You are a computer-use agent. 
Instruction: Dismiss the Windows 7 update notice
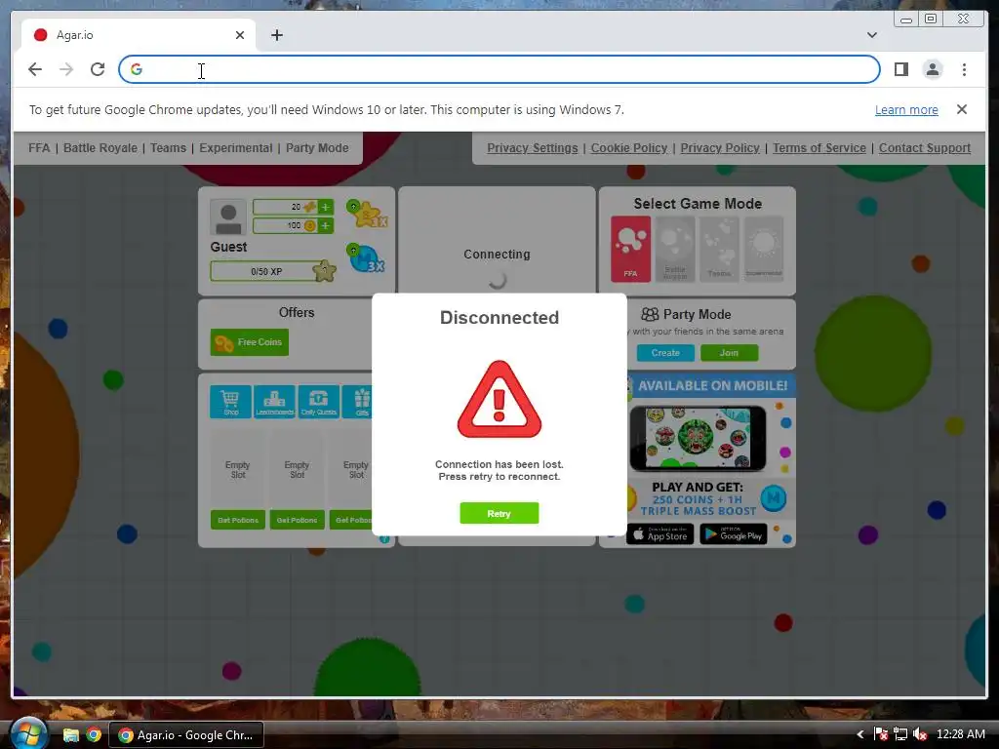tap(961, 109)
